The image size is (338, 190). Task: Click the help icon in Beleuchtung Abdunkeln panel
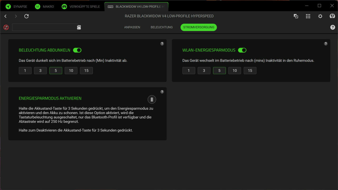click(162, 44)
